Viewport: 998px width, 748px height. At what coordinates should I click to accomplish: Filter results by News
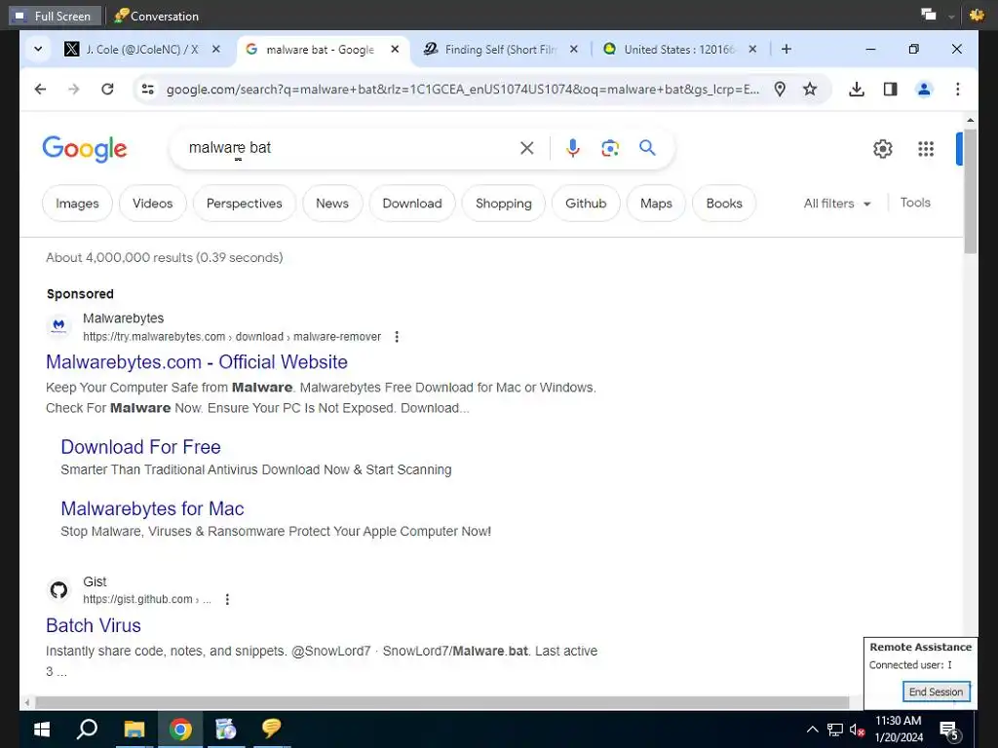coord(332,204)
